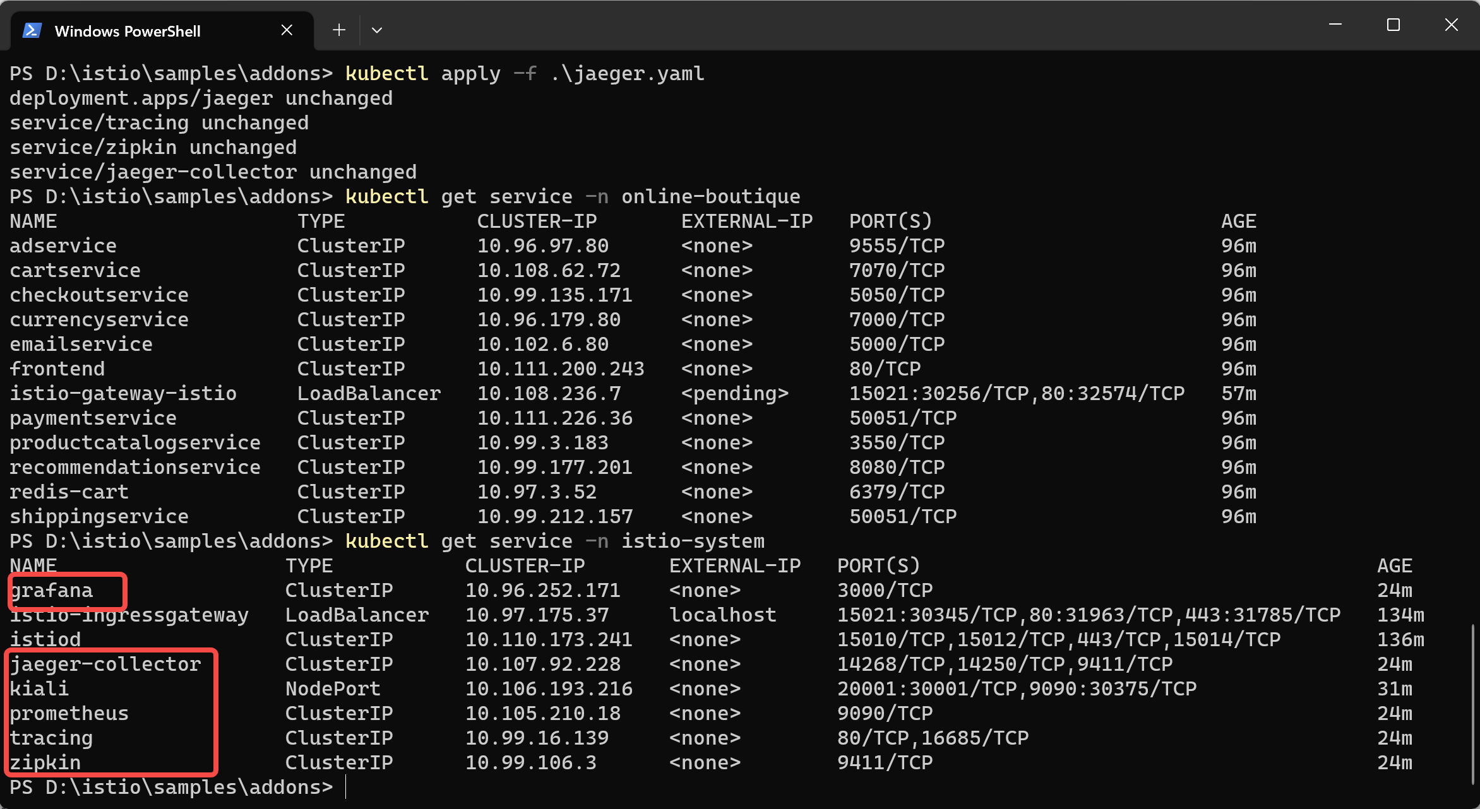Click the age value '31m'
The image size is (1480, 809).
[x=1395, y=689]
